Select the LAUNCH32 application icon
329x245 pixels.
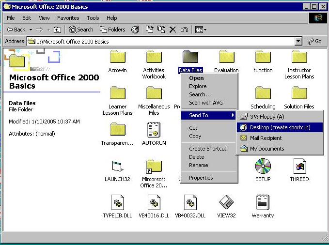click(x=117, y=166)
